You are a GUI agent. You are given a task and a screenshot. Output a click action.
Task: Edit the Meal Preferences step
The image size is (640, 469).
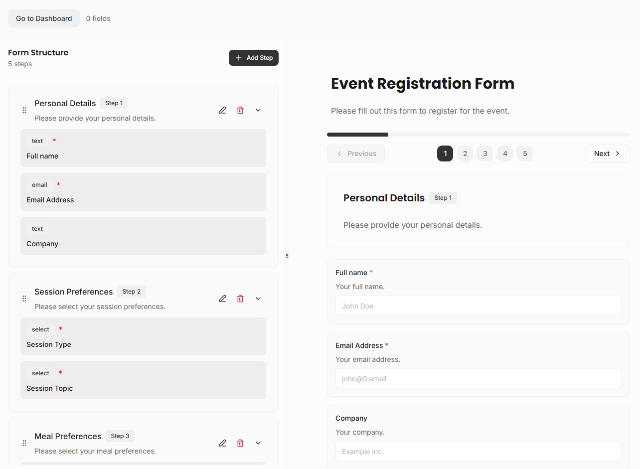(x=222, y=443)
